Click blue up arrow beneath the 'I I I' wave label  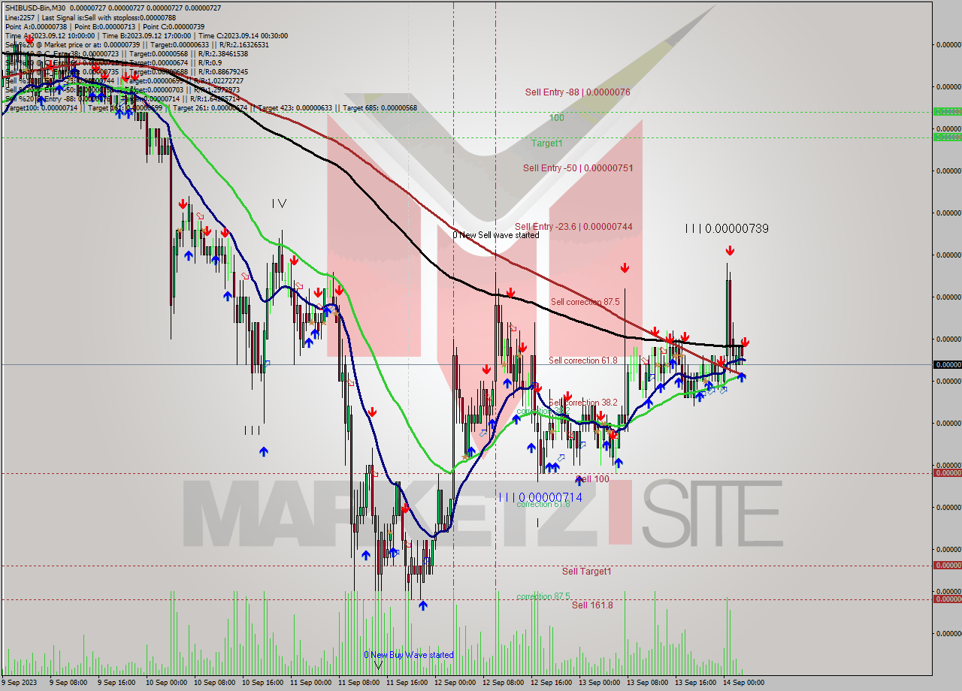[x=264, y=451]
